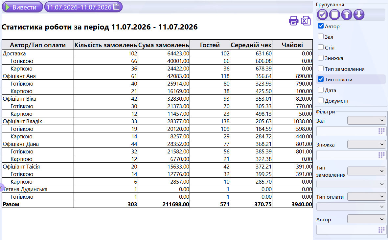Enable the Тип замовлення grouping checkbox
Image resolution: width=388 pixels, height=240 pixels.
tap(321, 69)
